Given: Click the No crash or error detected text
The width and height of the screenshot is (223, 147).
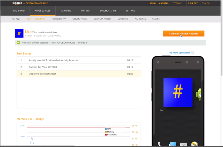Looking at the screenshot, I should (35, 43).
